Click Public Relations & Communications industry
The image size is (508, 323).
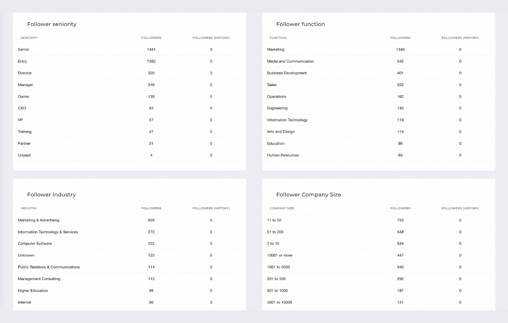click(49, 267)
